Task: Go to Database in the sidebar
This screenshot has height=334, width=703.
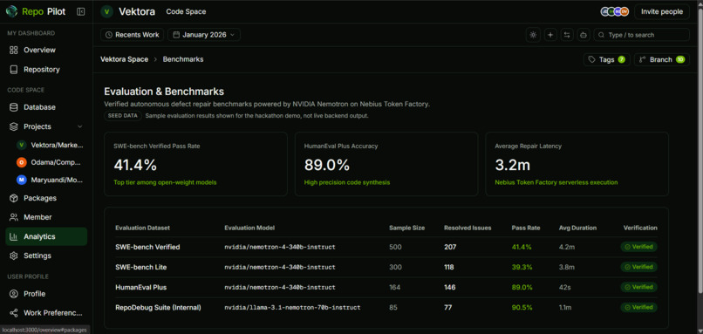Action: tap(46, 107)
